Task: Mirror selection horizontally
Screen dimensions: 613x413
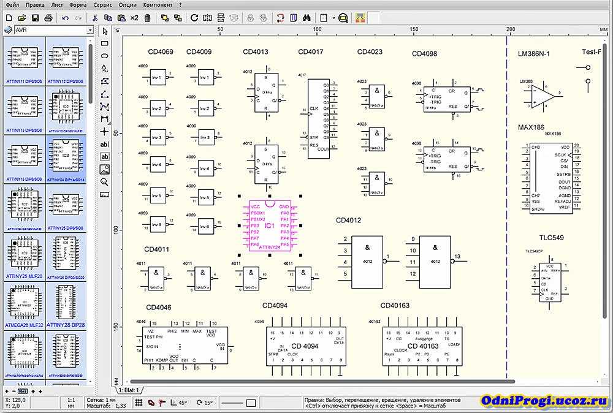Action: [208, 18]
